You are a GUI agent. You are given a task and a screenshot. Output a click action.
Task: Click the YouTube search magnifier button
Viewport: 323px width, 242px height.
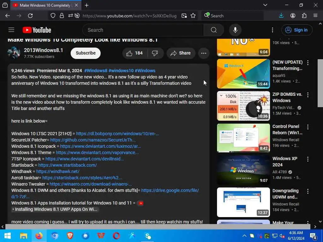click(x=214, y=30)
